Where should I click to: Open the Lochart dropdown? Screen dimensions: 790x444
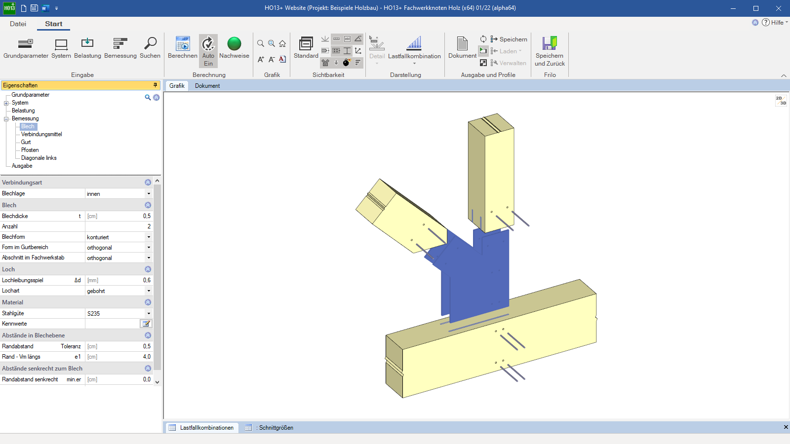(x=149, y=291)
